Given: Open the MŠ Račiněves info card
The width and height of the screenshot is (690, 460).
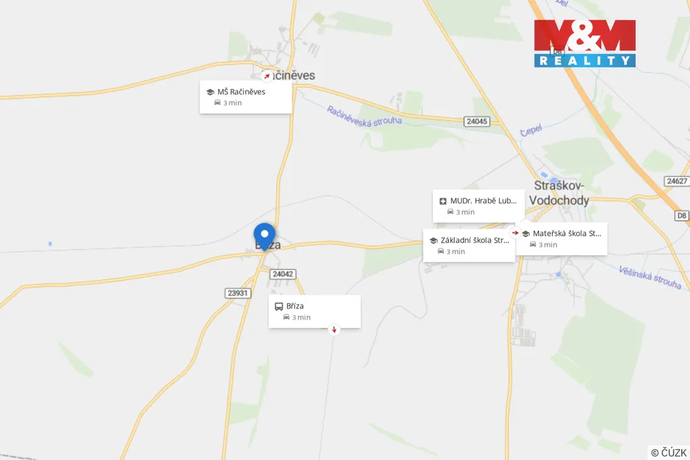Looking at the screenshot, I should click(245, 97).
